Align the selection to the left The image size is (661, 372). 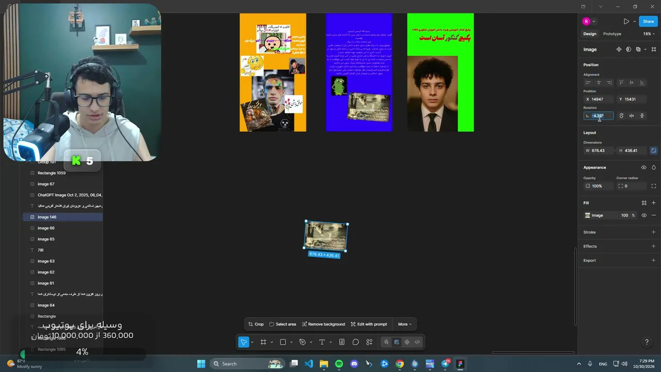coord(588,83)
